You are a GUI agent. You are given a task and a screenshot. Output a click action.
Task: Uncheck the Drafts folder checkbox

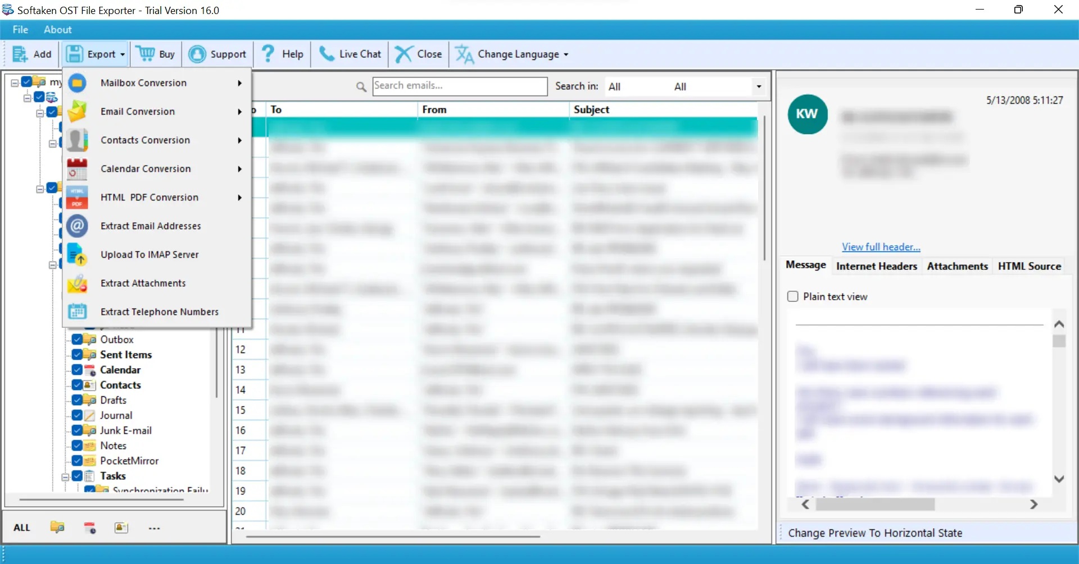point(77,400)
